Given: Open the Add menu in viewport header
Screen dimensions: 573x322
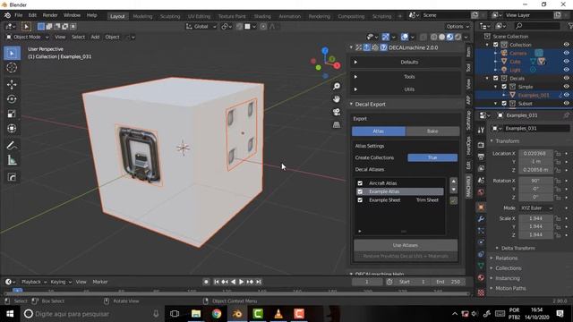Looking at the screenshot, I should (95, 37).
